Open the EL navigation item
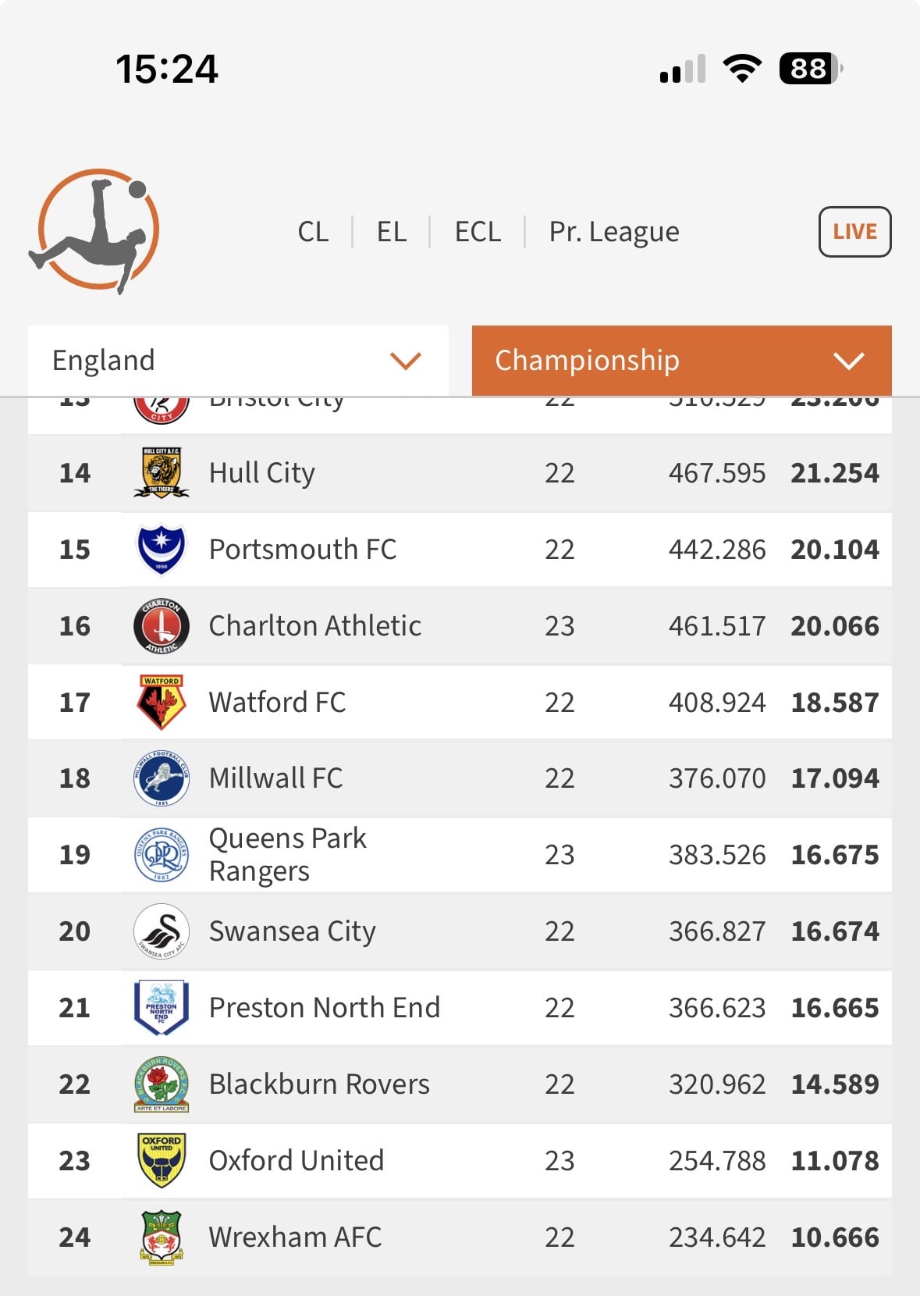Viewport: 920px width, 1296px height. (392, 232)
